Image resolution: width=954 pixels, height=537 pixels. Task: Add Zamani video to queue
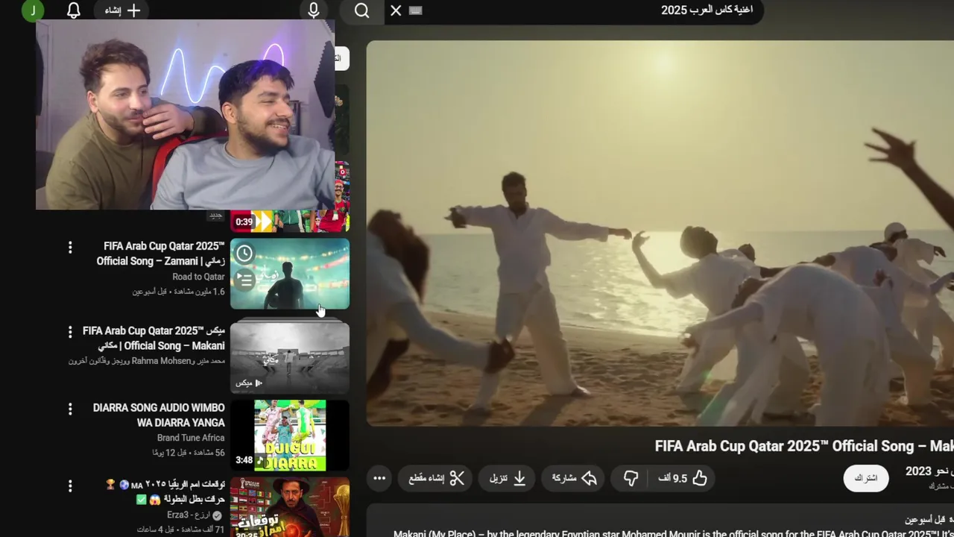[244, 280]
